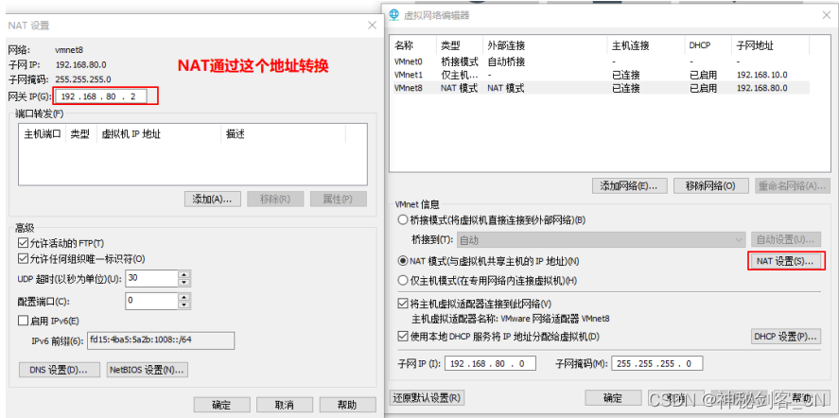This screenshot has width=839, height=418.
Task: Click 重命名网络(A)... button
Action: click(x=793, y=185)
